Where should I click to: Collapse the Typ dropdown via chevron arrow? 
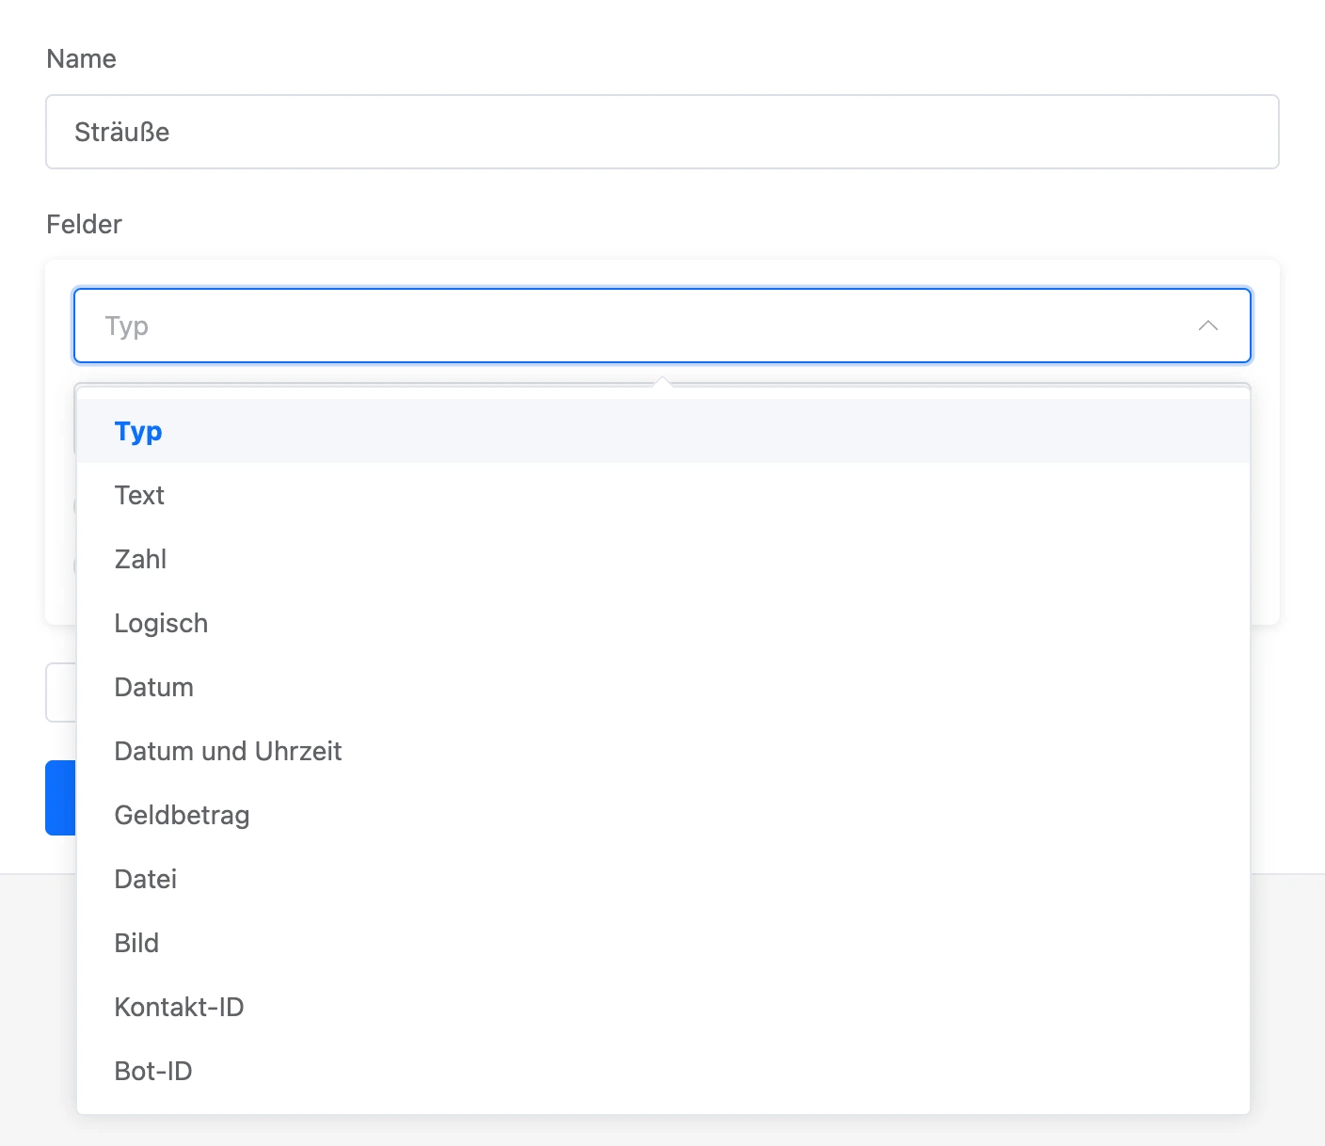click(1208, 326)
